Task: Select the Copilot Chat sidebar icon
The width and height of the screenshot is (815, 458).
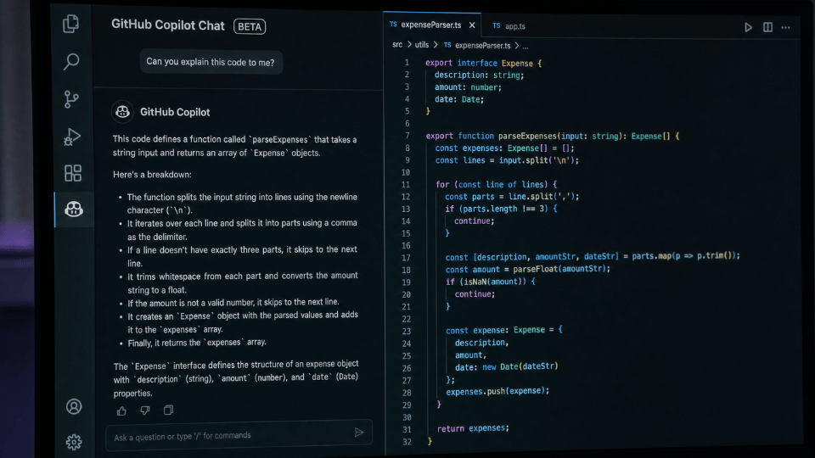Action: 73,209
